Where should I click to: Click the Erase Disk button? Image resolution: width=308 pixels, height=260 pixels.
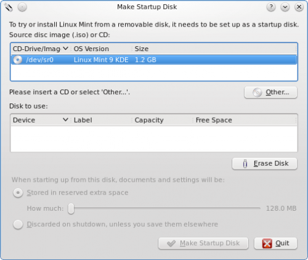(264, 164)
